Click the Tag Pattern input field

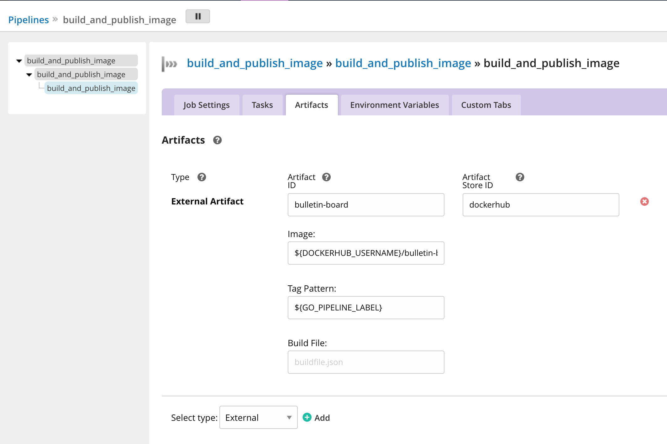click(365, 308)
